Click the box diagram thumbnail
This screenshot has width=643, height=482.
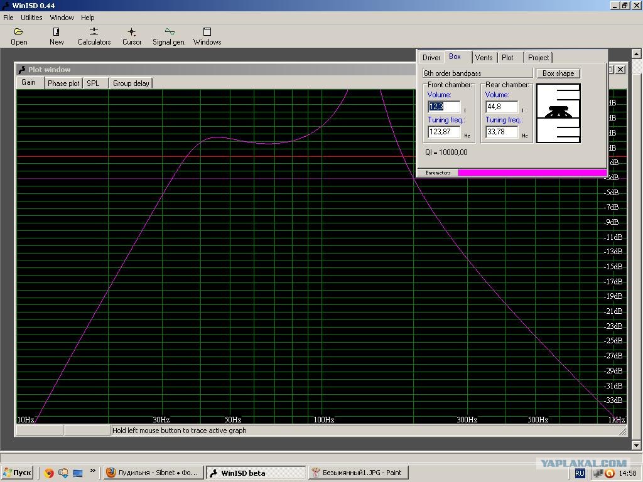tap(558, 114)
